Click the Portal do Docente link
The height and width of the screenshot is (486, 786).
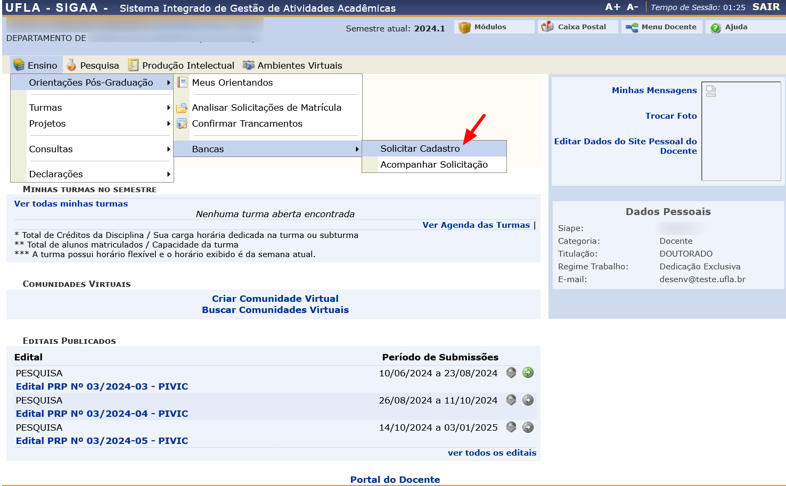[395, 480]
